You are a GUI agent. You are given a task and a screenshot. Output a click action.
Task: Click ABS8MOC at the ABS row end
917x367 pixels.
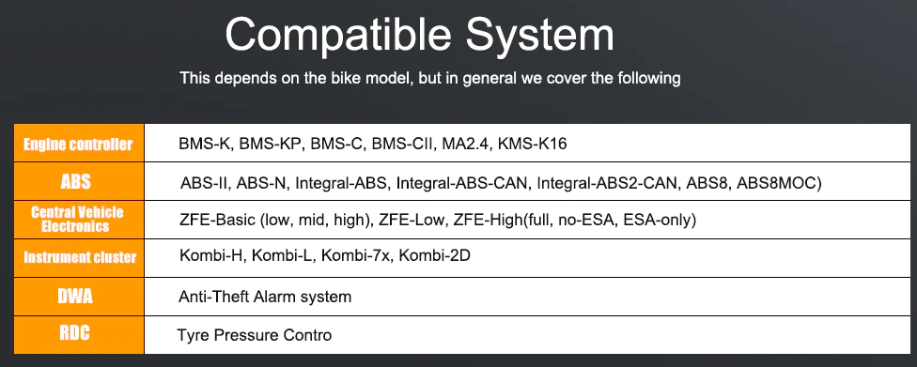coord(779,183)
